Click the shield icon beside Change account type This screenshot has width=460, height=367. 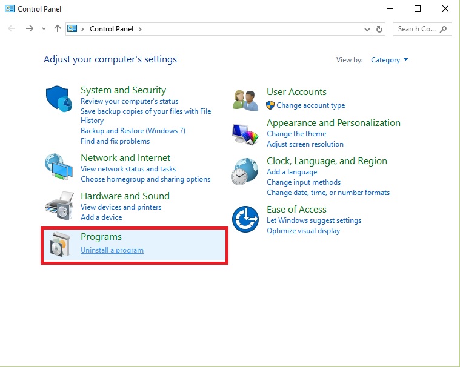click(270, 105)
